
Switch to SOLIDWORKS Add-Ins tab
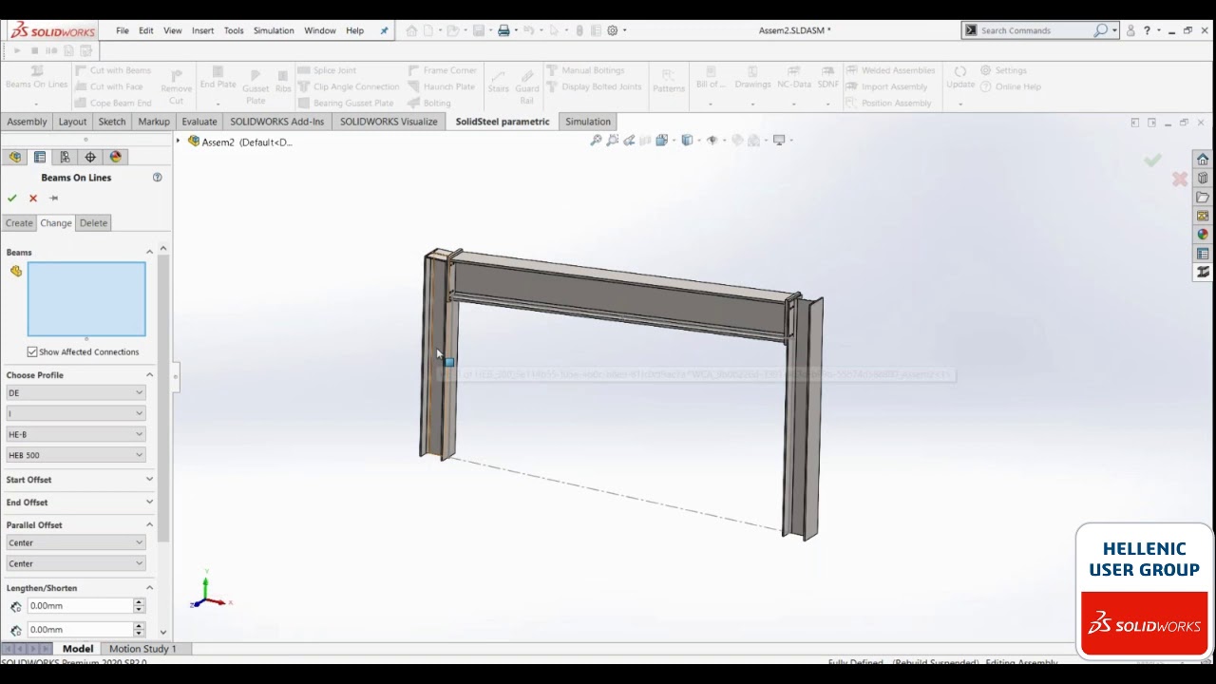point(276,122)
